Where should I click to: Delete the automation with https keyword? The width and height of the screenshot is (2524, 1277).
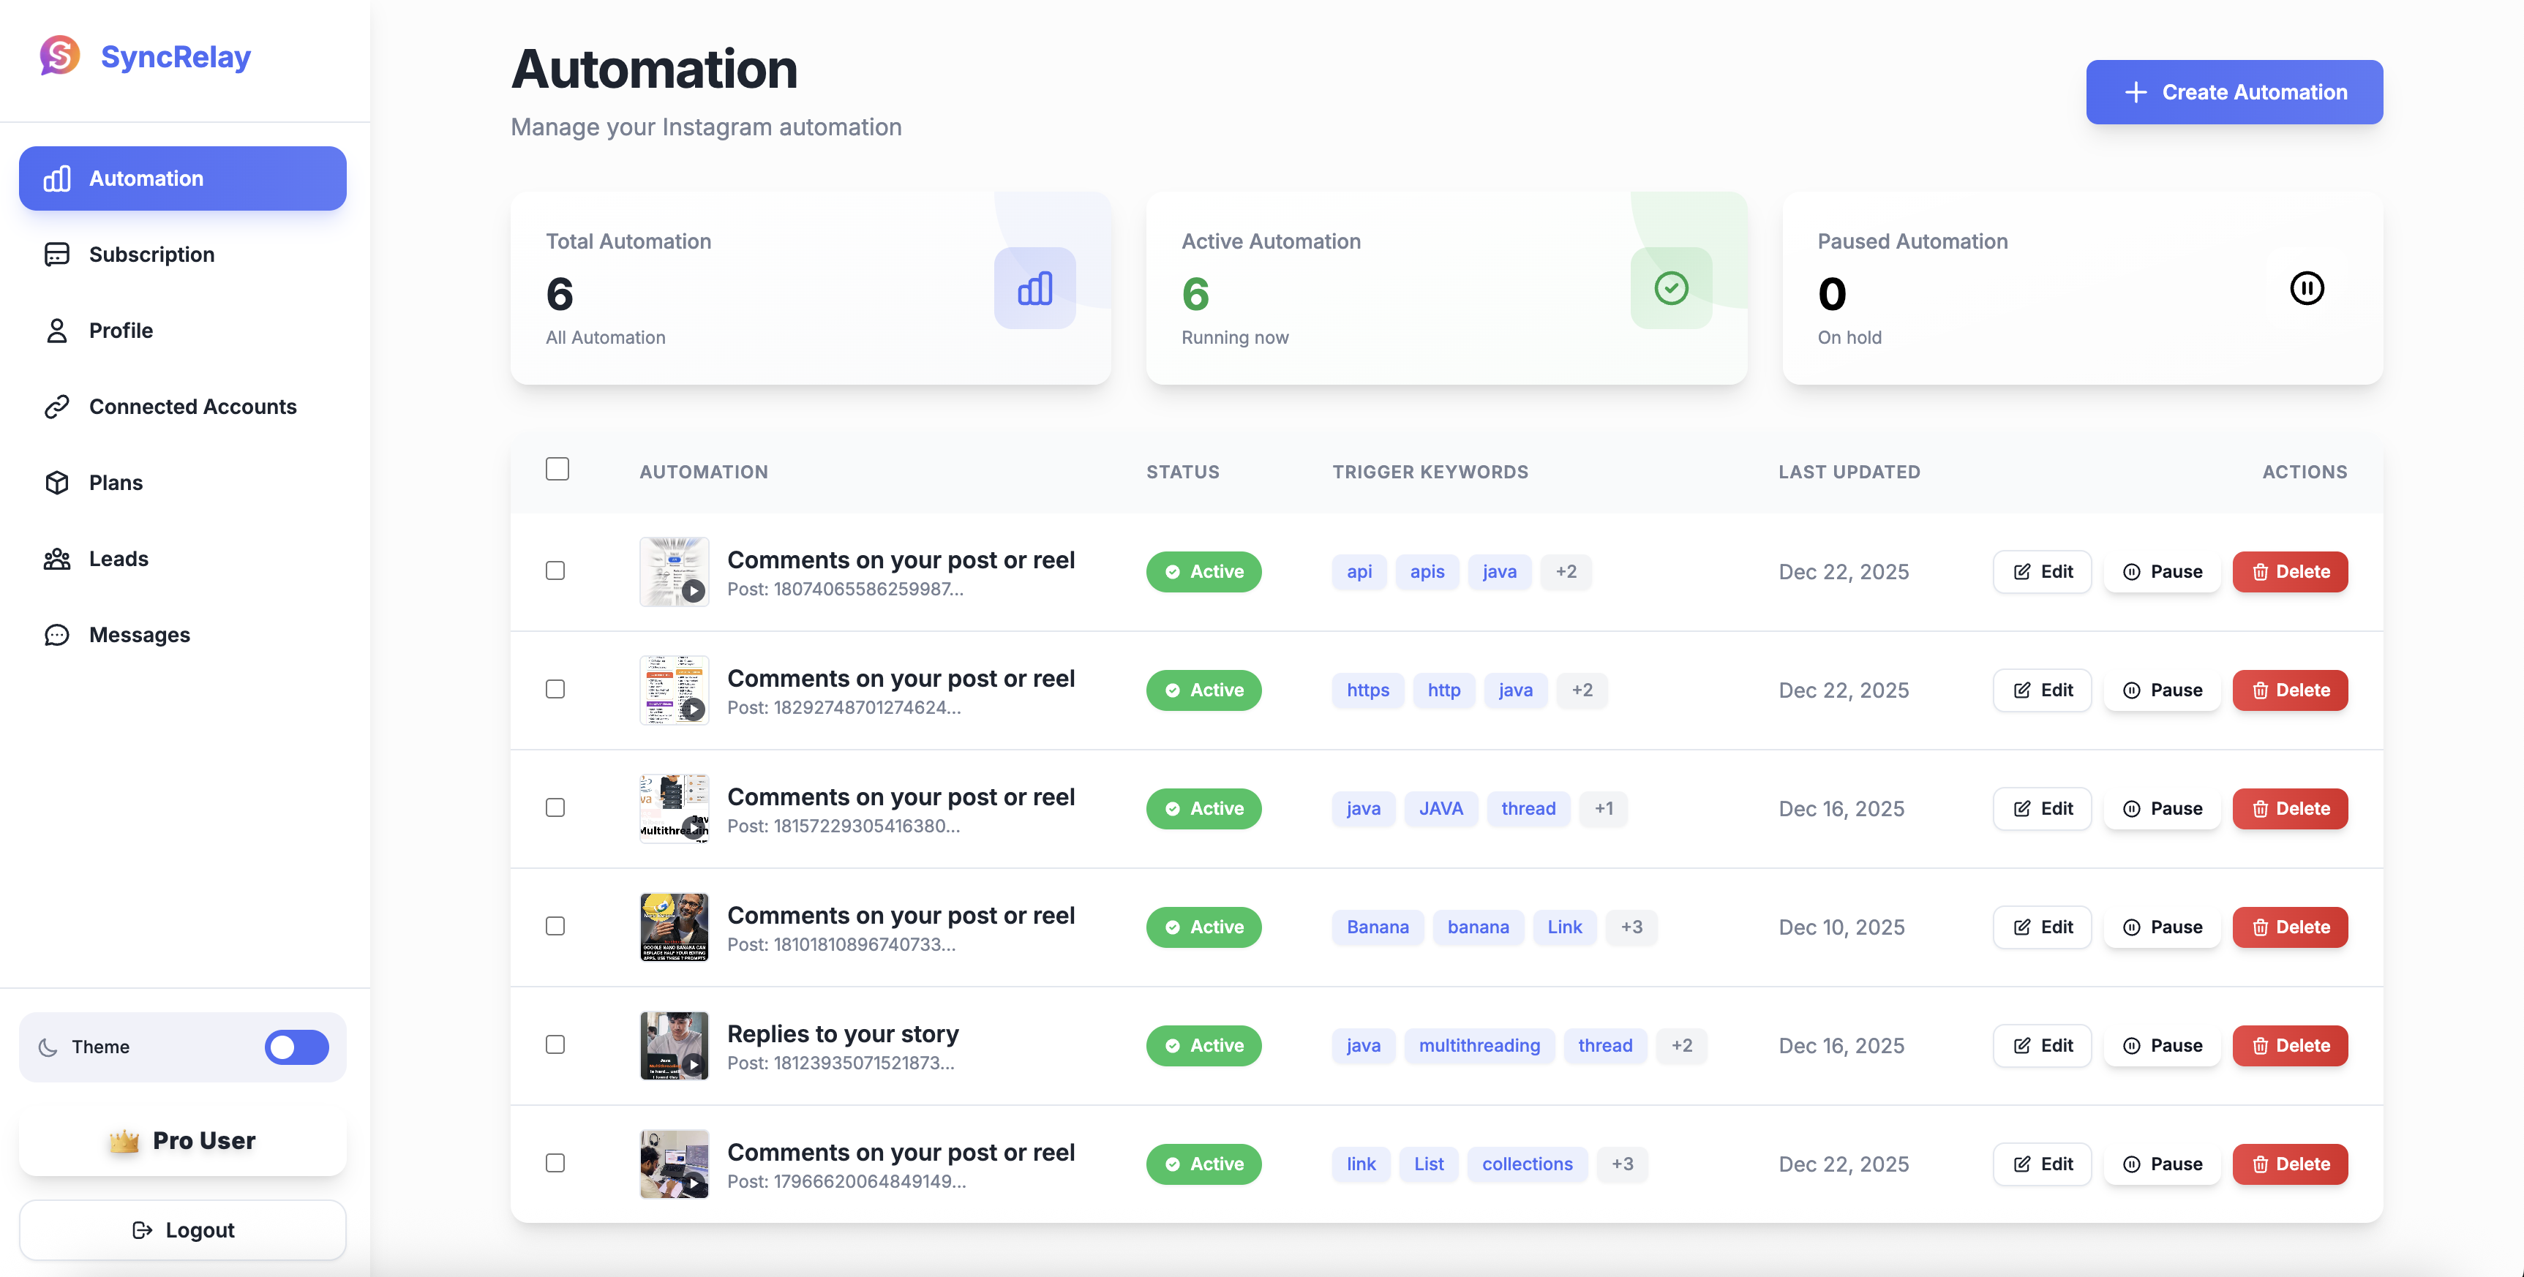click(x=2290, y=690)
